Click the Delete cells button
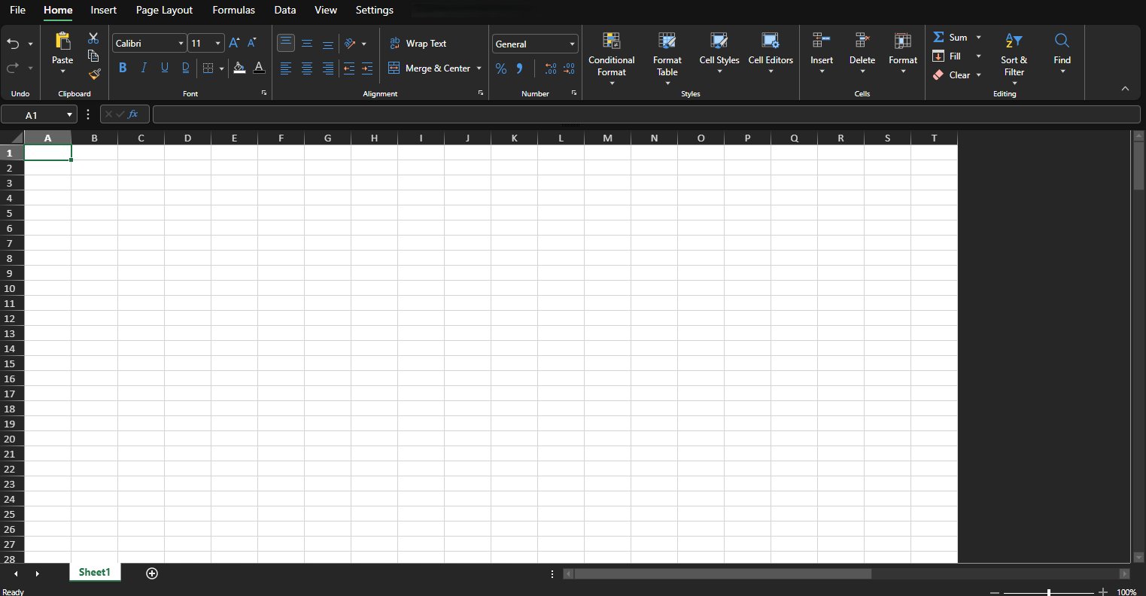1146x596 pixels. pos(862,53)
